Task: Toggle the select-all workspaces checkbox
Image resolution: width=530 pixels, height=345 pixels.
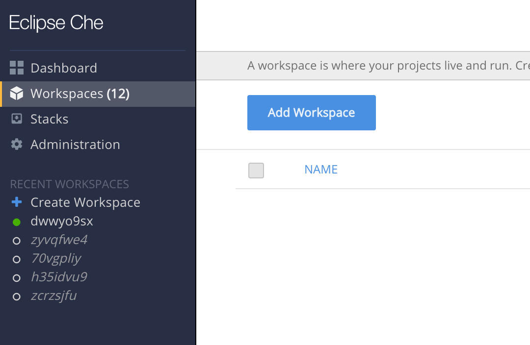Action: click(x=256, y=170)
